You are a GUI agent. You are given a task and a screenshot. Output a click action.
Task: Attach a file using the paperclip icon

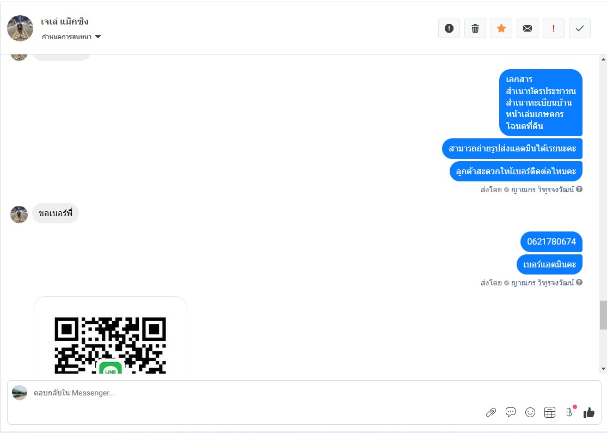491,412
